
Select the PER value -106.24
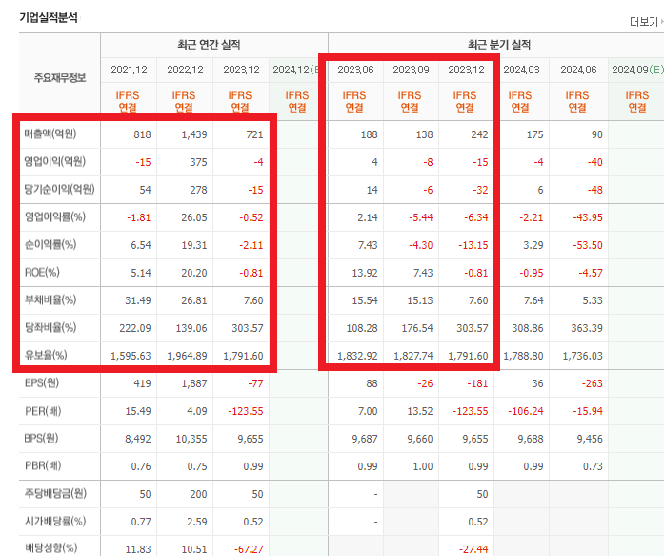point(526,411)
